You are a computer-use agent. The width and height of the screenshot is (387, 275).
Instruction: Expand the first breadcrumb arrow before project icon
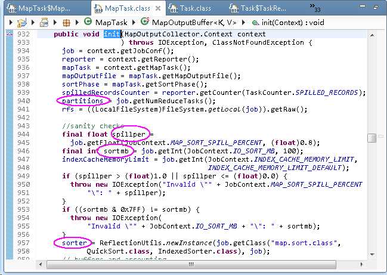click(x=11, y=23)
